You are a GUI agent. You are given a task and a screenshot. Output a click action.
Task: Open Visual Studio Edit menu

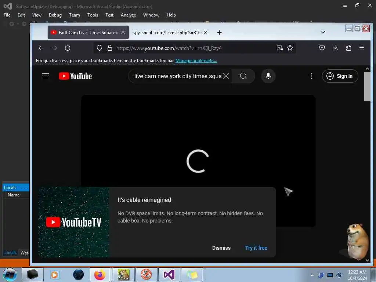(21, 15)
